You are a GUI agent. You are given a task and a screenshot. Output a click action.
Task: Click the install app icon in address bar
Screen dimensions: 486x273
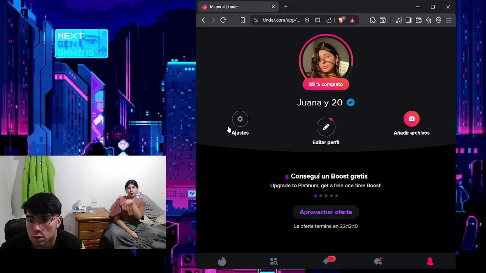(317, 20)
